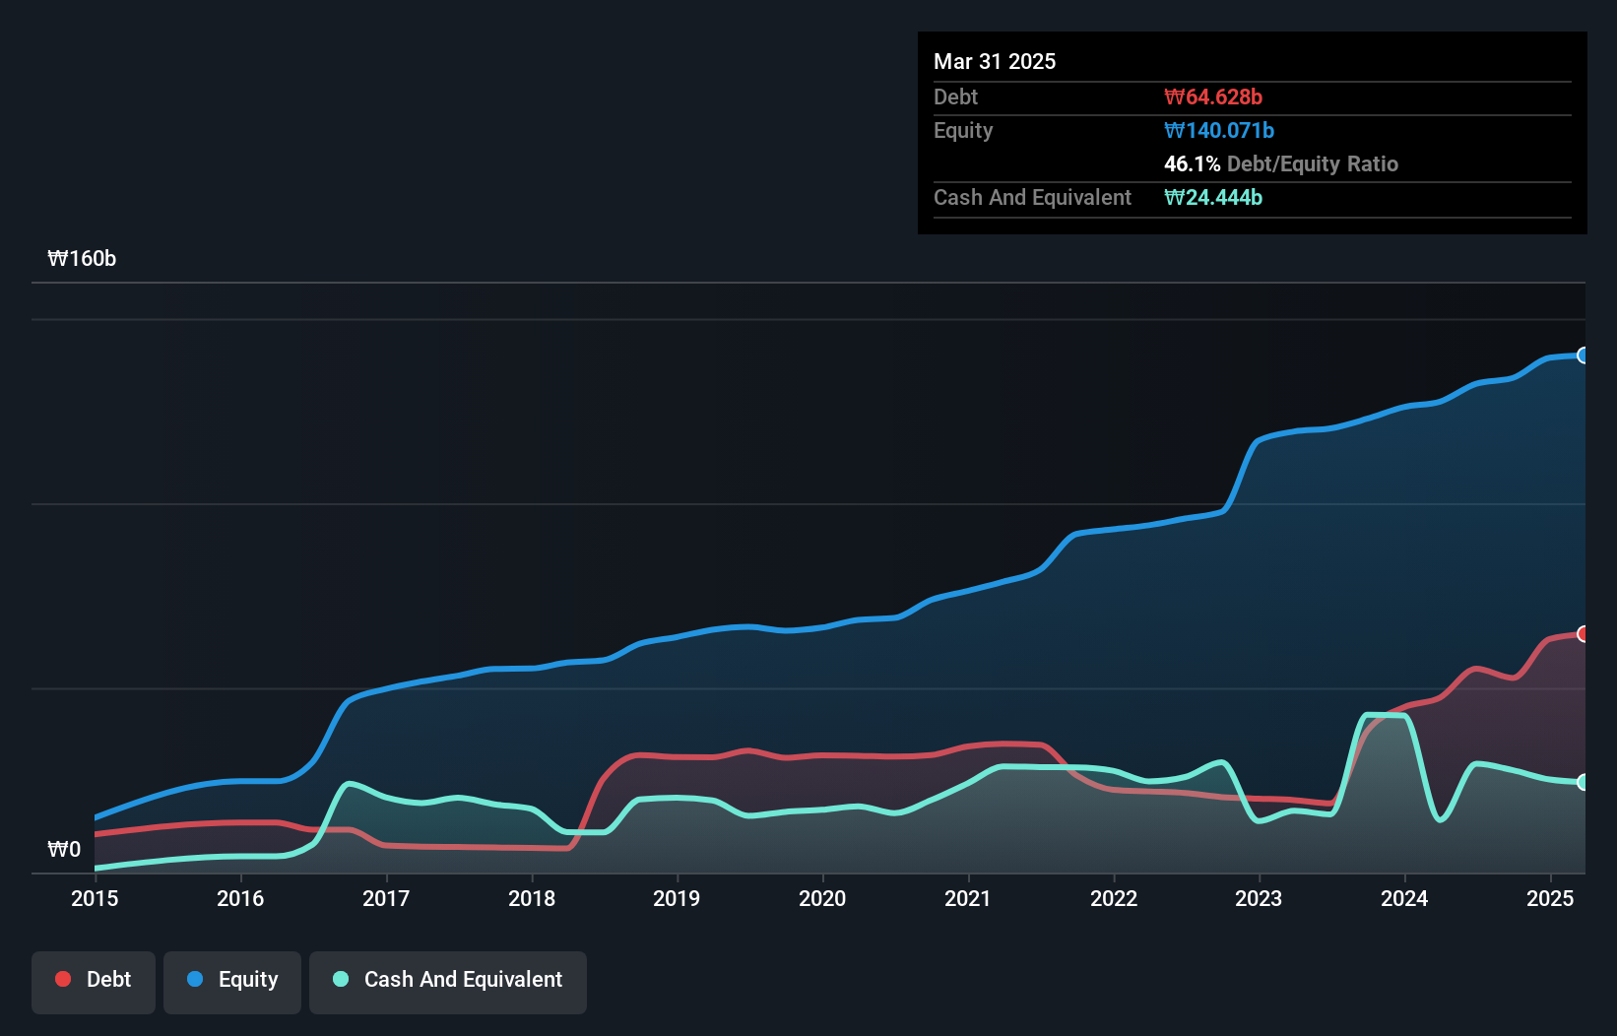
Task: Select the teal Cash endpoint marker on chart
Action: [1584, 783]
